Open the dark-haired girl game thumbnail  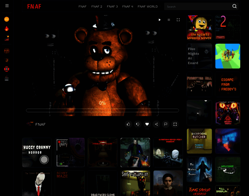pyautogui.click(x=168, y=183)
